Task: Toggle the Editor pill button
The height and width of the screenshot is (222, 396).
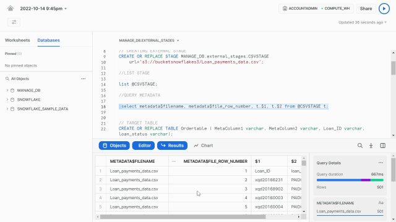Action: [144, 146]
